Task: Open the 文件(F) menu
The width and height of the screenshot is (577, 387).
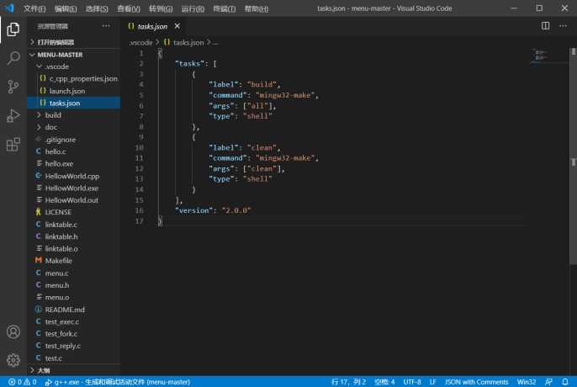Action: click(x=34, y=8)
